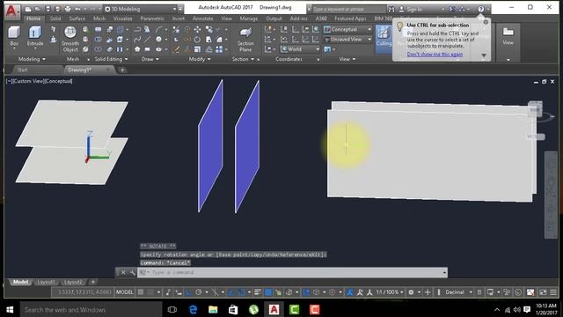Viewport: 563px width, 317px height.
Task: Click the Don't show me this again link
Action: (x=435, y=55)
